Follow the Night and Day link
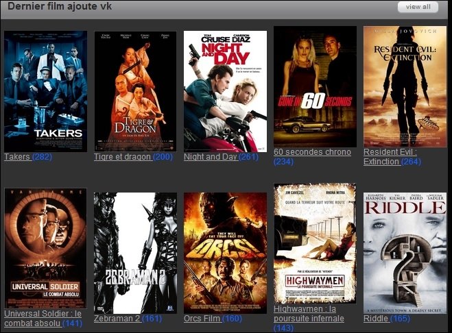 211,157
